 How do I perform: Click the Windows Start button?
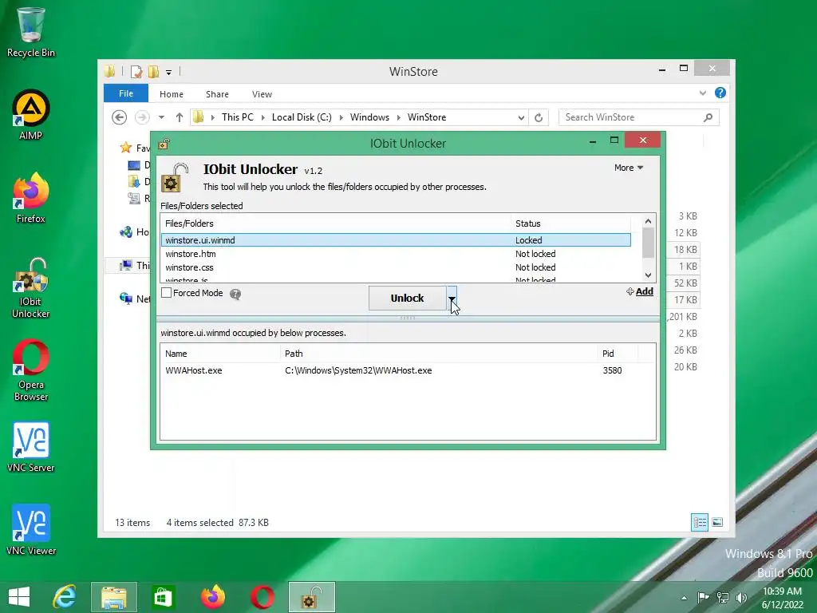point(19,597)
